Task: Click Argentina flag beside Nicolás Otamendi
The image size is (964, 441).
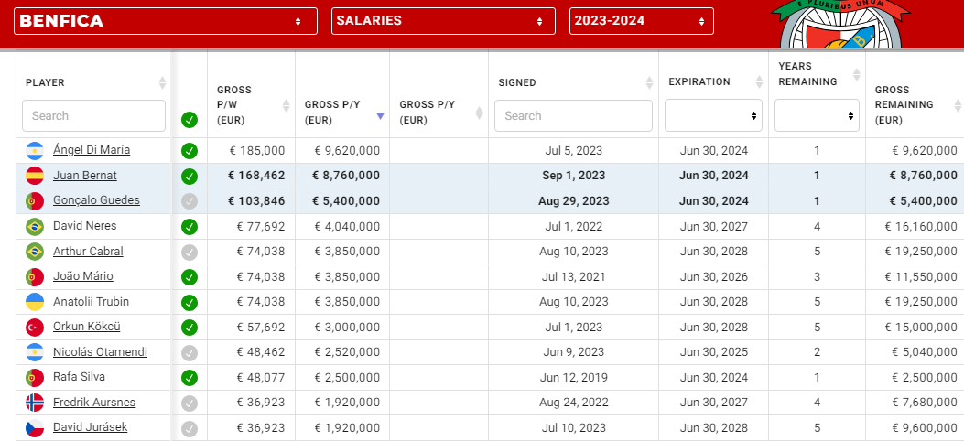Action: coord(35,352)
